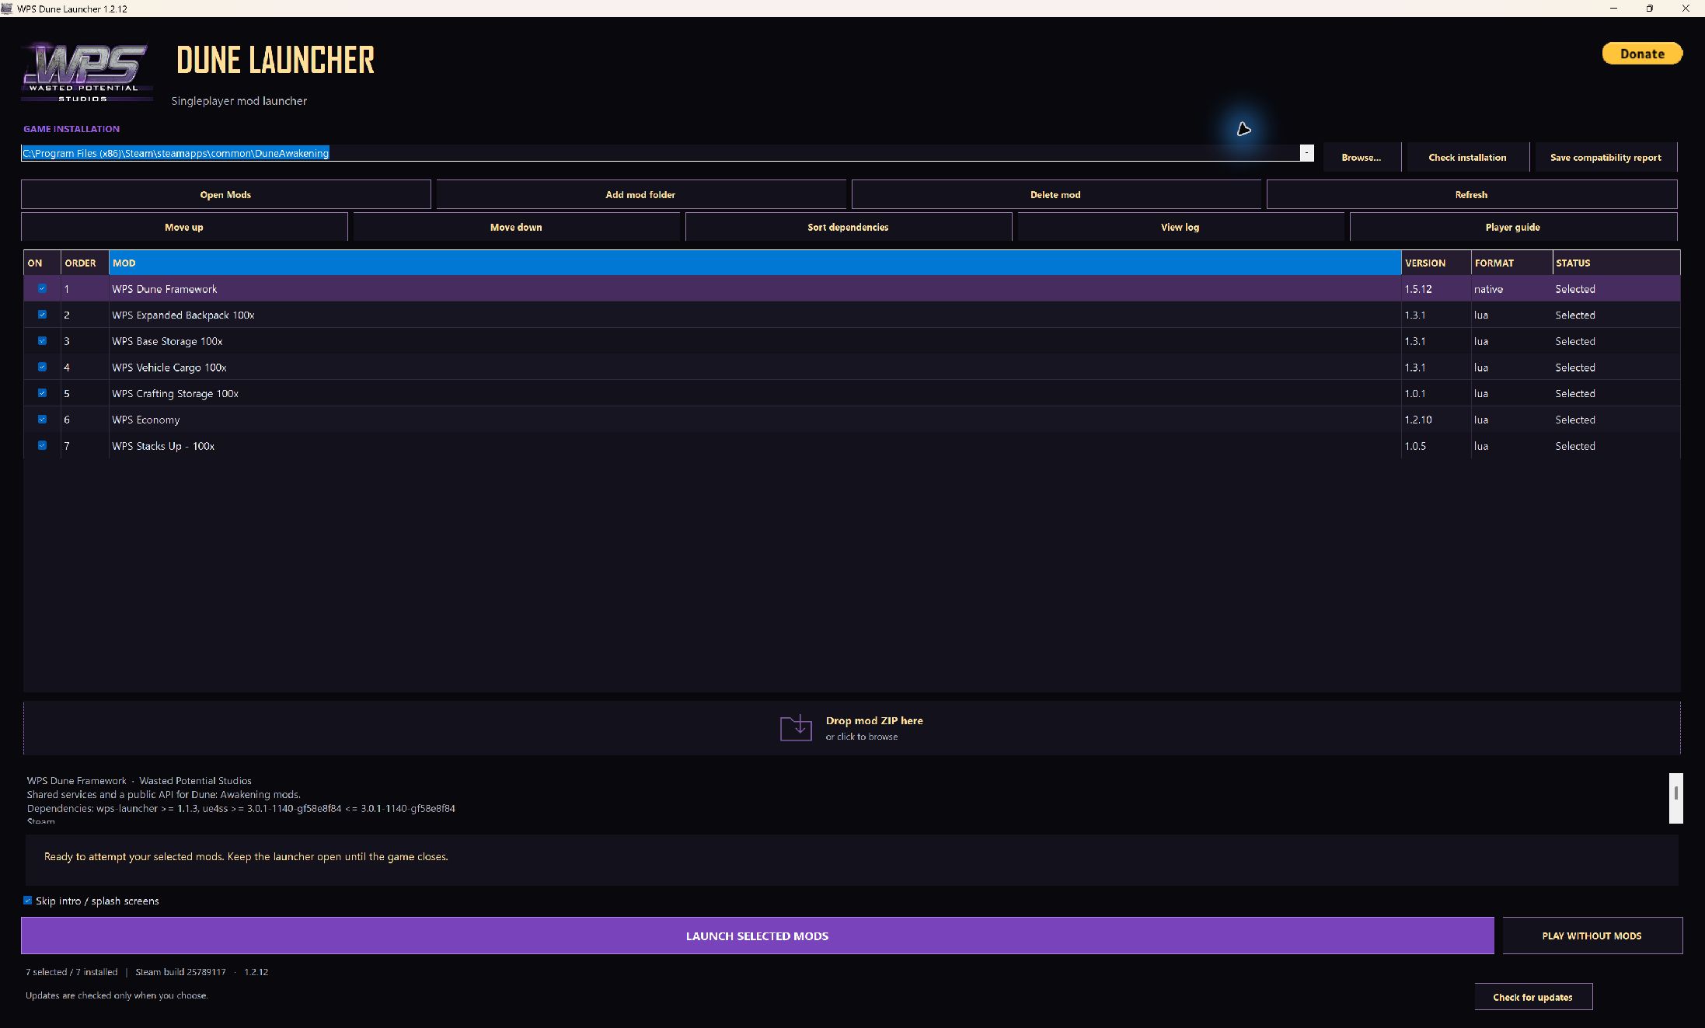Click the STATUS column header
Screen dimensions: 1705x1028
[1616, 263]
